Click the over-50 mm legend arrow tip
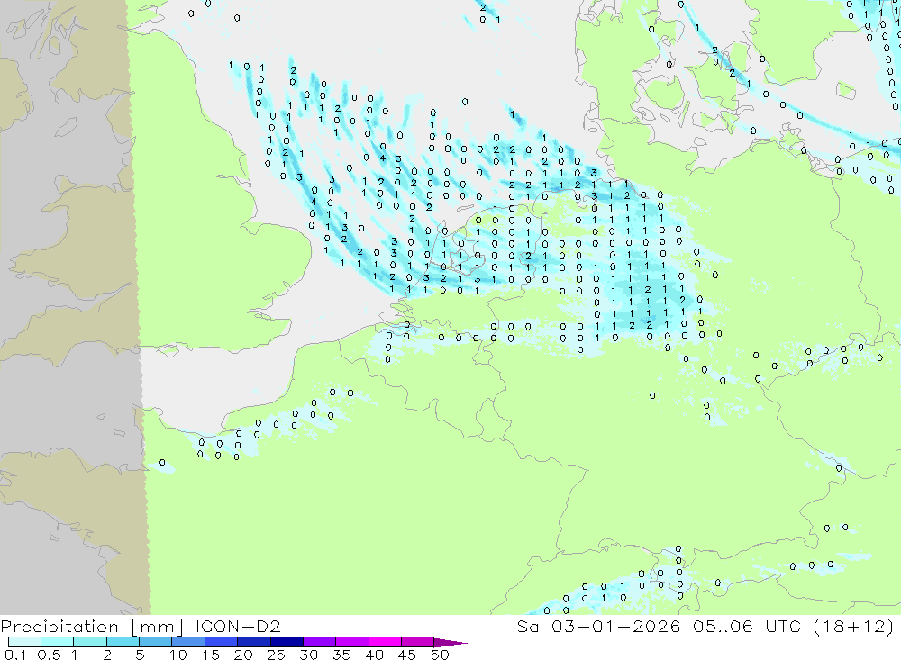 (451, 643)
